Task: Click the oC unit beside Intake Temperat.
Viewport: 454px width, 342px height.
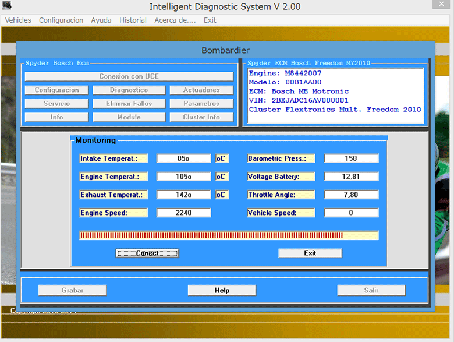Action: coord(222,158)
